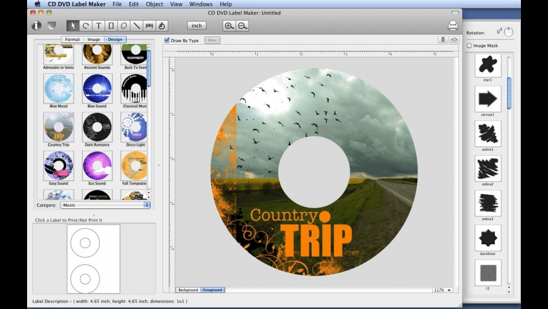Open the info button in toolbar
Viewport: 548px width, 309px height.
[37, 26]
